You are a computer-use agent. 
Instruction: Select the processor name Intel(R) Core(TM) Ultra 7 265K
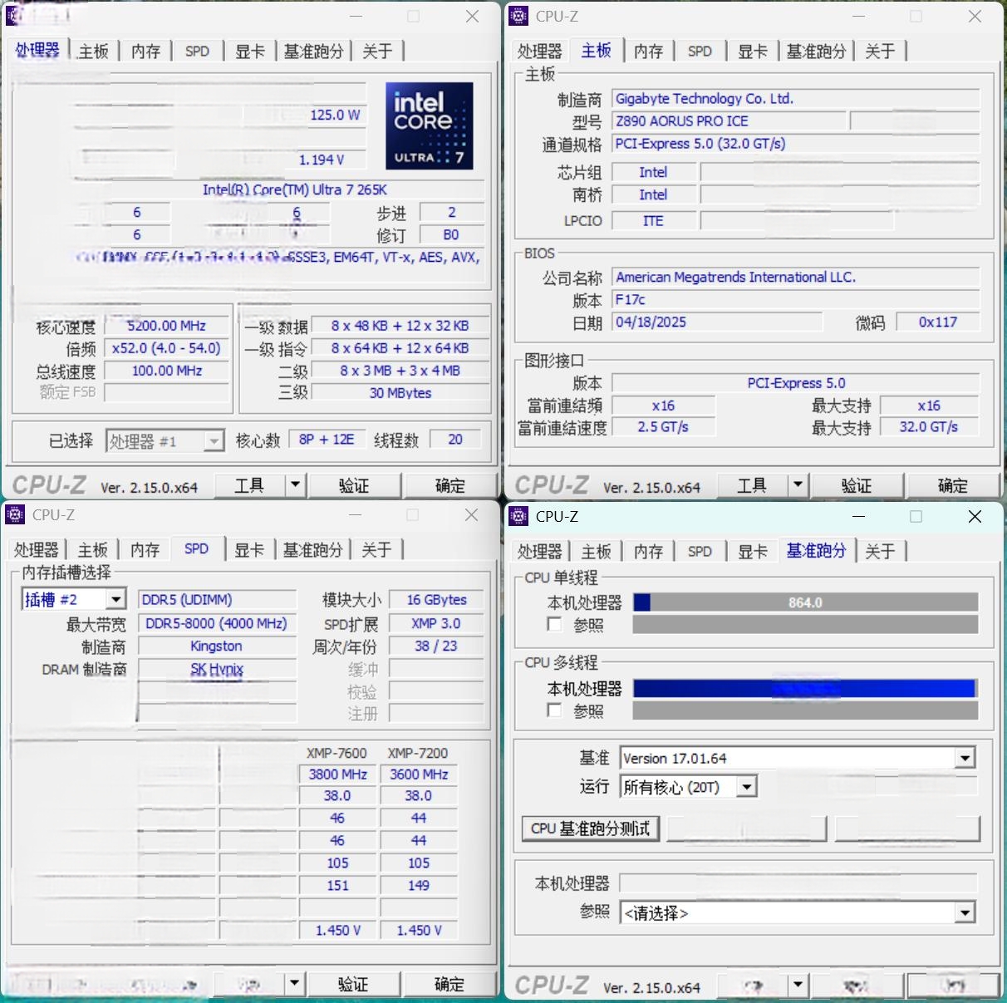295,189
